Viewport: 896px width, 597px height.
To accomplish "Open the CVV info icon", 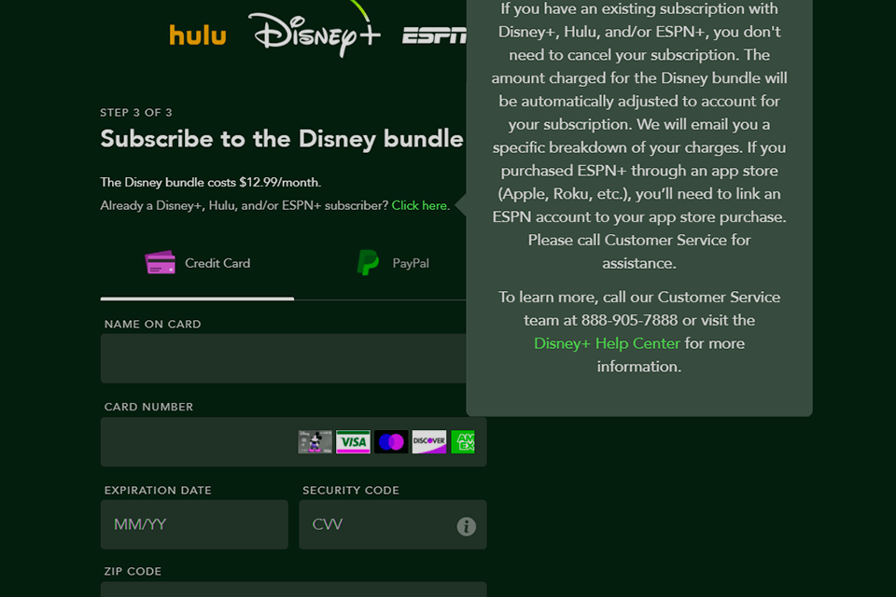I will (467, 526).
